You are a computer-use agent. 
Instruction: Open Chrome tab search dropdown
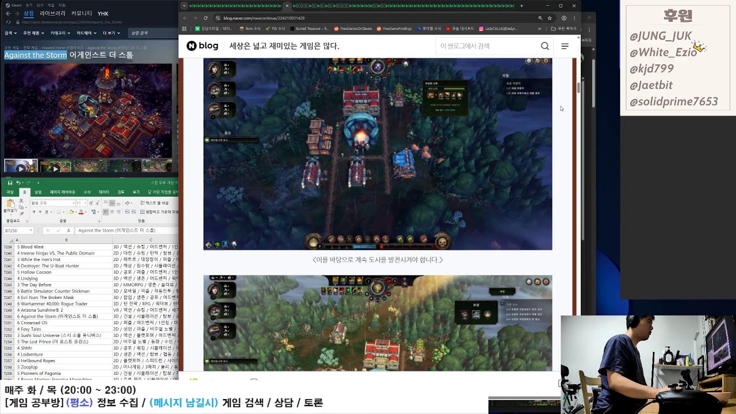(x=184, y=6)
